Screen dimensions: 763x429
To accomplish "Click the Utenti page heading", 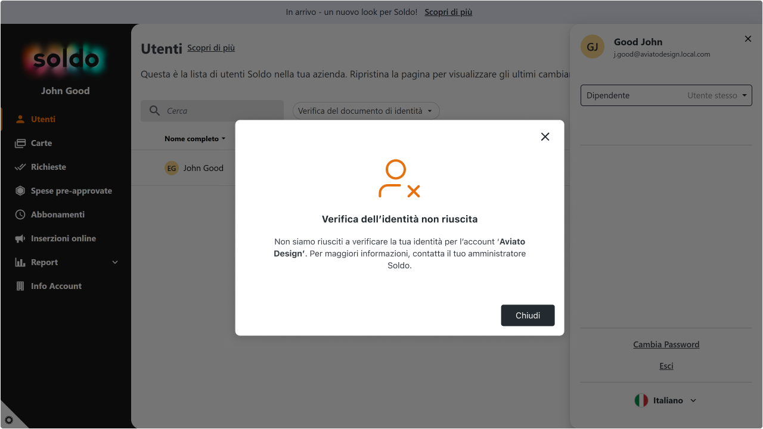I will click(162, 49).
